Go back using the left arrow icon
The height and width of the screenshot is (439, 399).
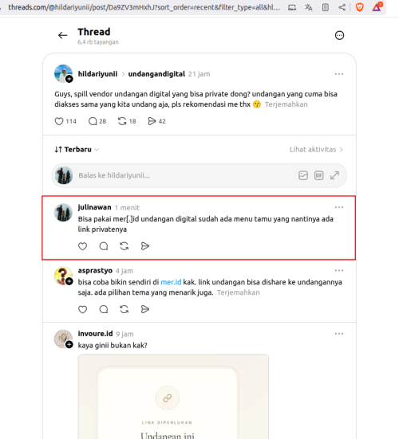tap(62, 35)
